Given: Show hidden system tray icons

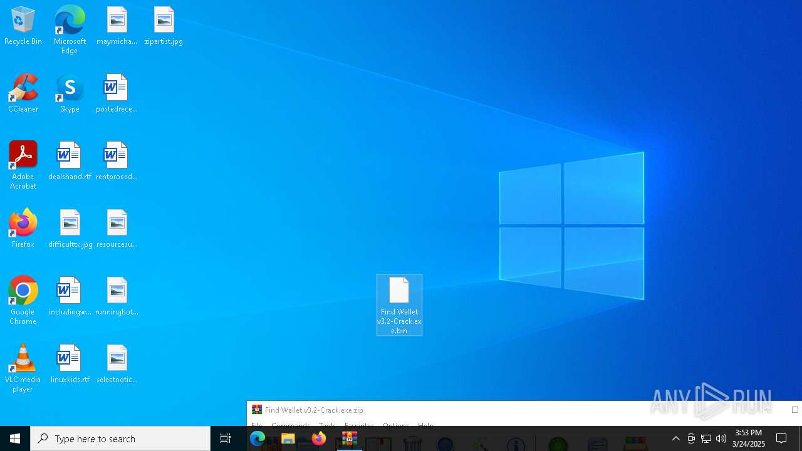Looking at the screenshot, I should [x=675, y=438].
